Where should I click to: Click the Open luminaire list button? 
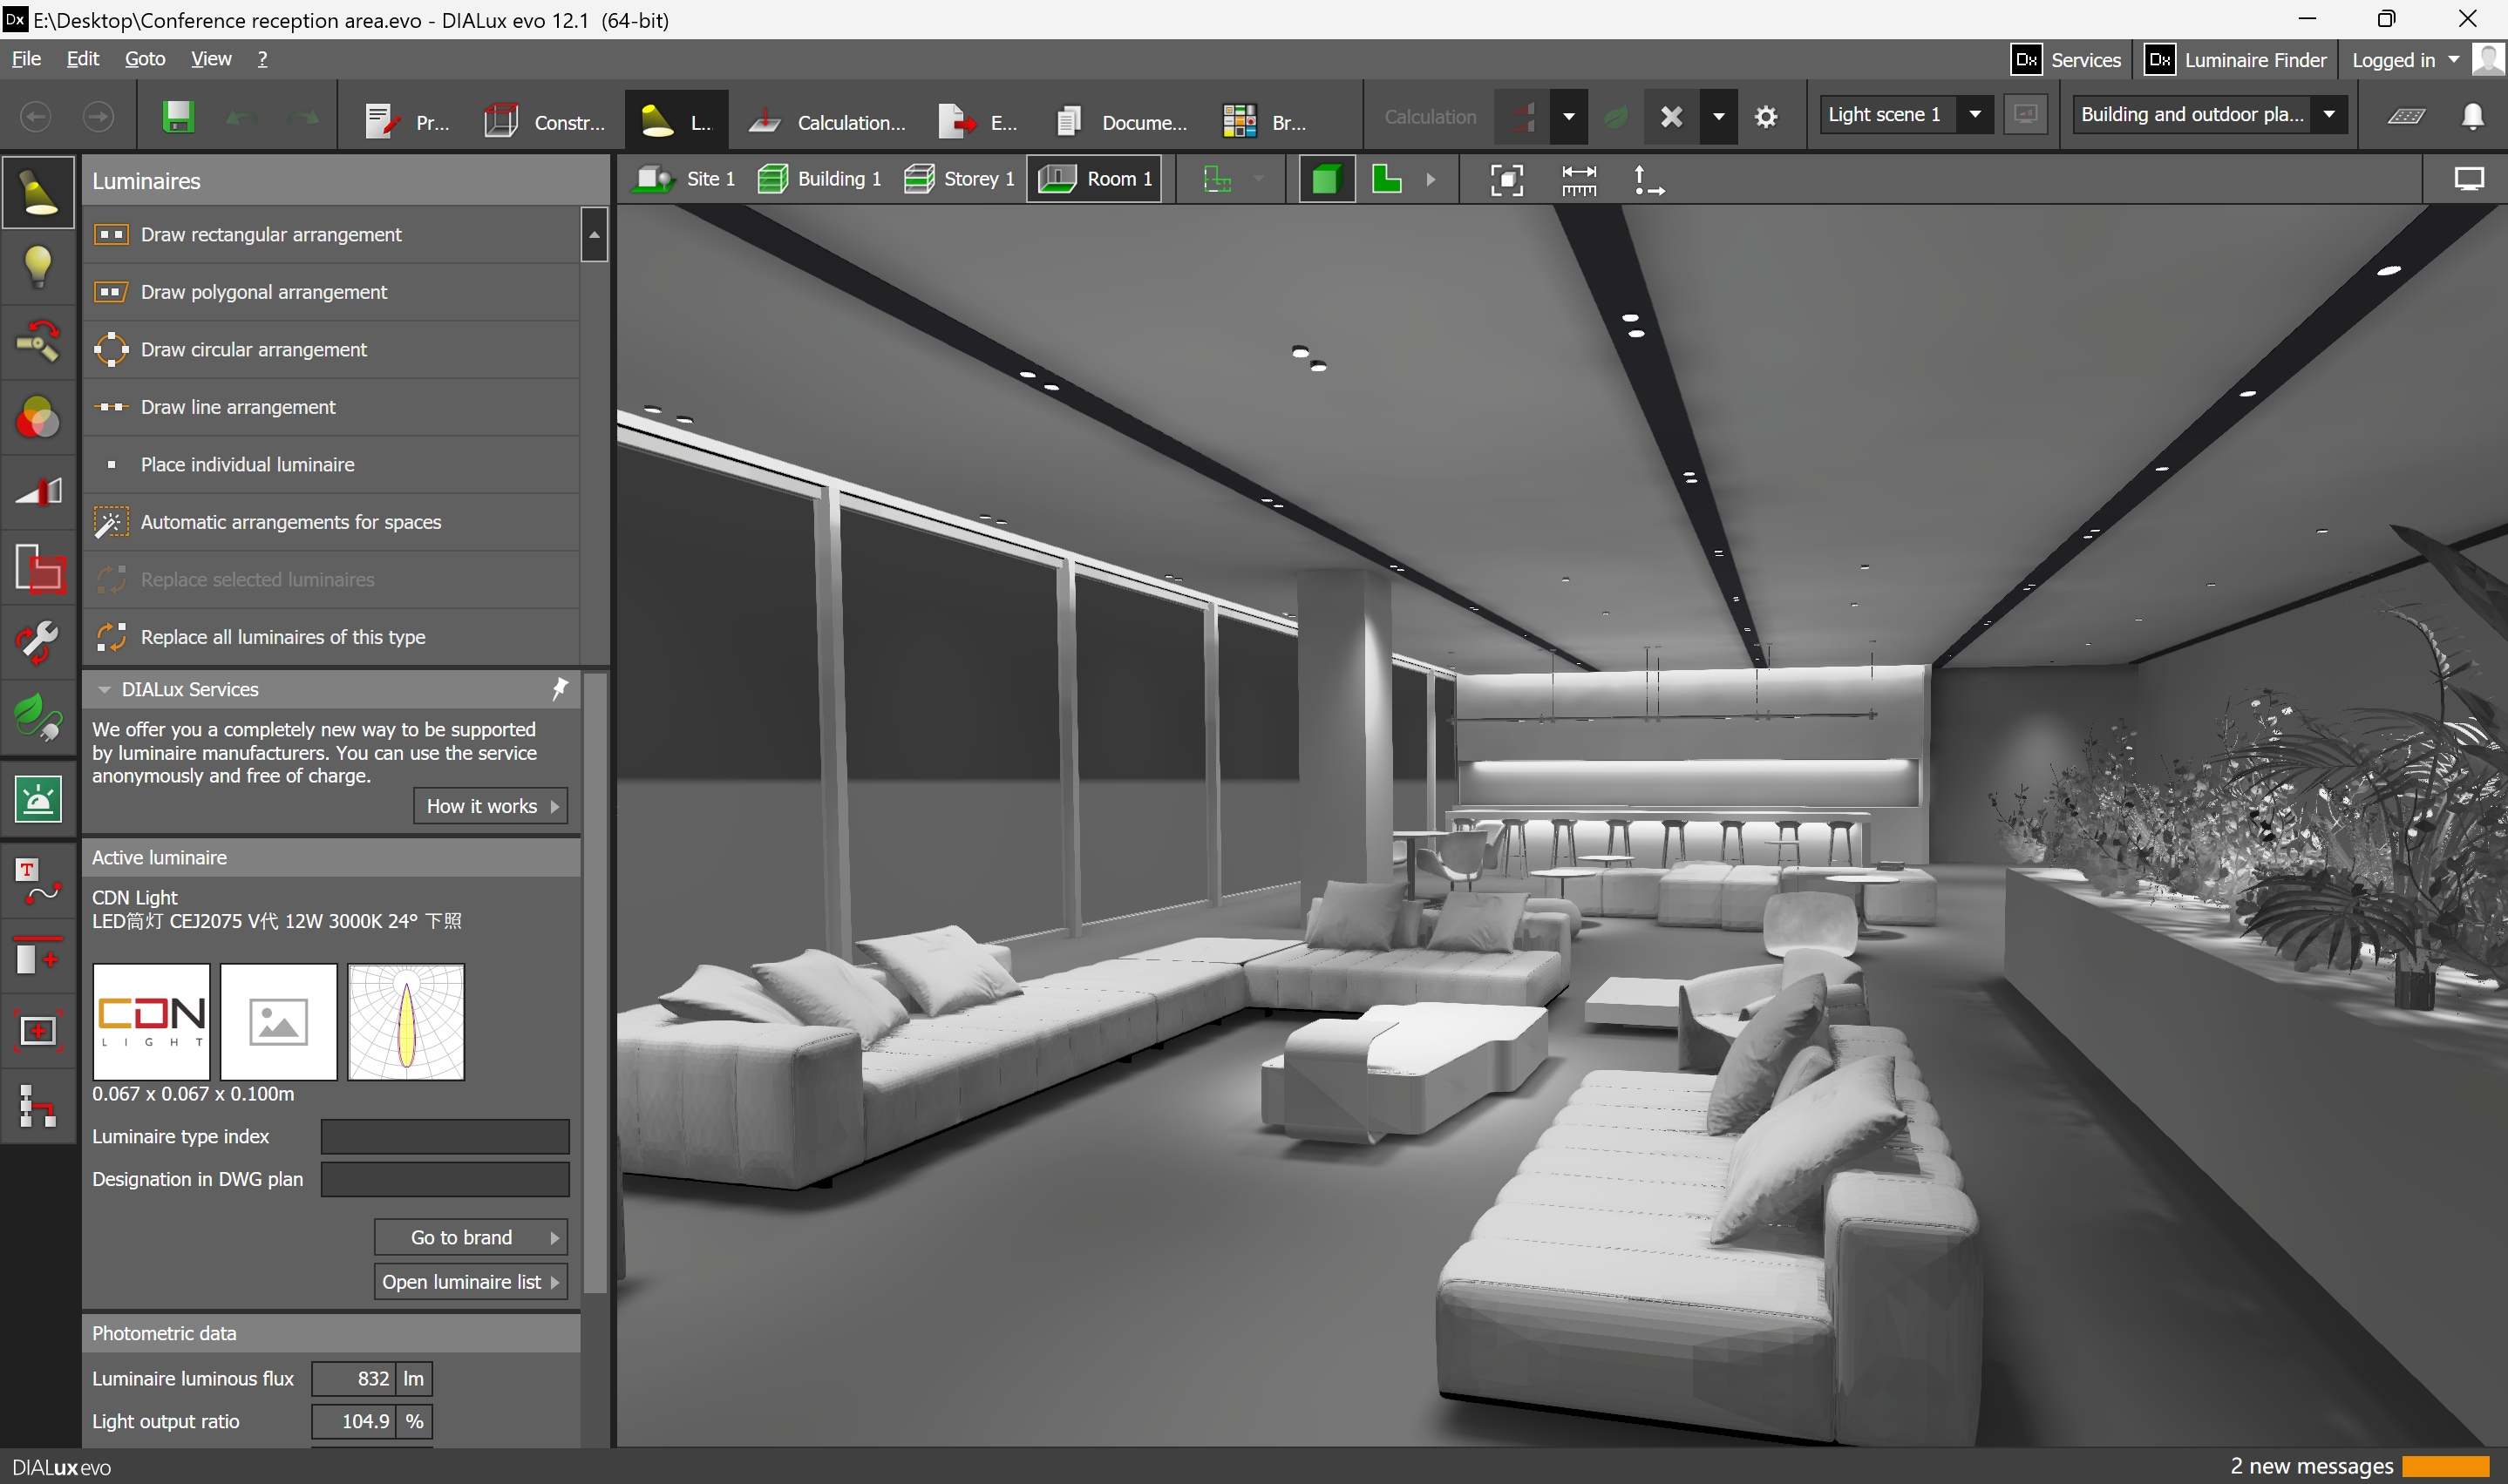click(x=470, y=1281)
